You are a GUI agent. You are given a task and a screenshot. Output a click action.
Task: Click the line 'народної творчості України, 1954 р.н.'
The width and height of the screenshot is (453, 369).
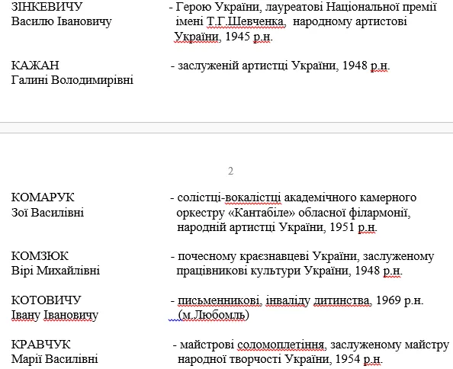(x=280, y=359)
